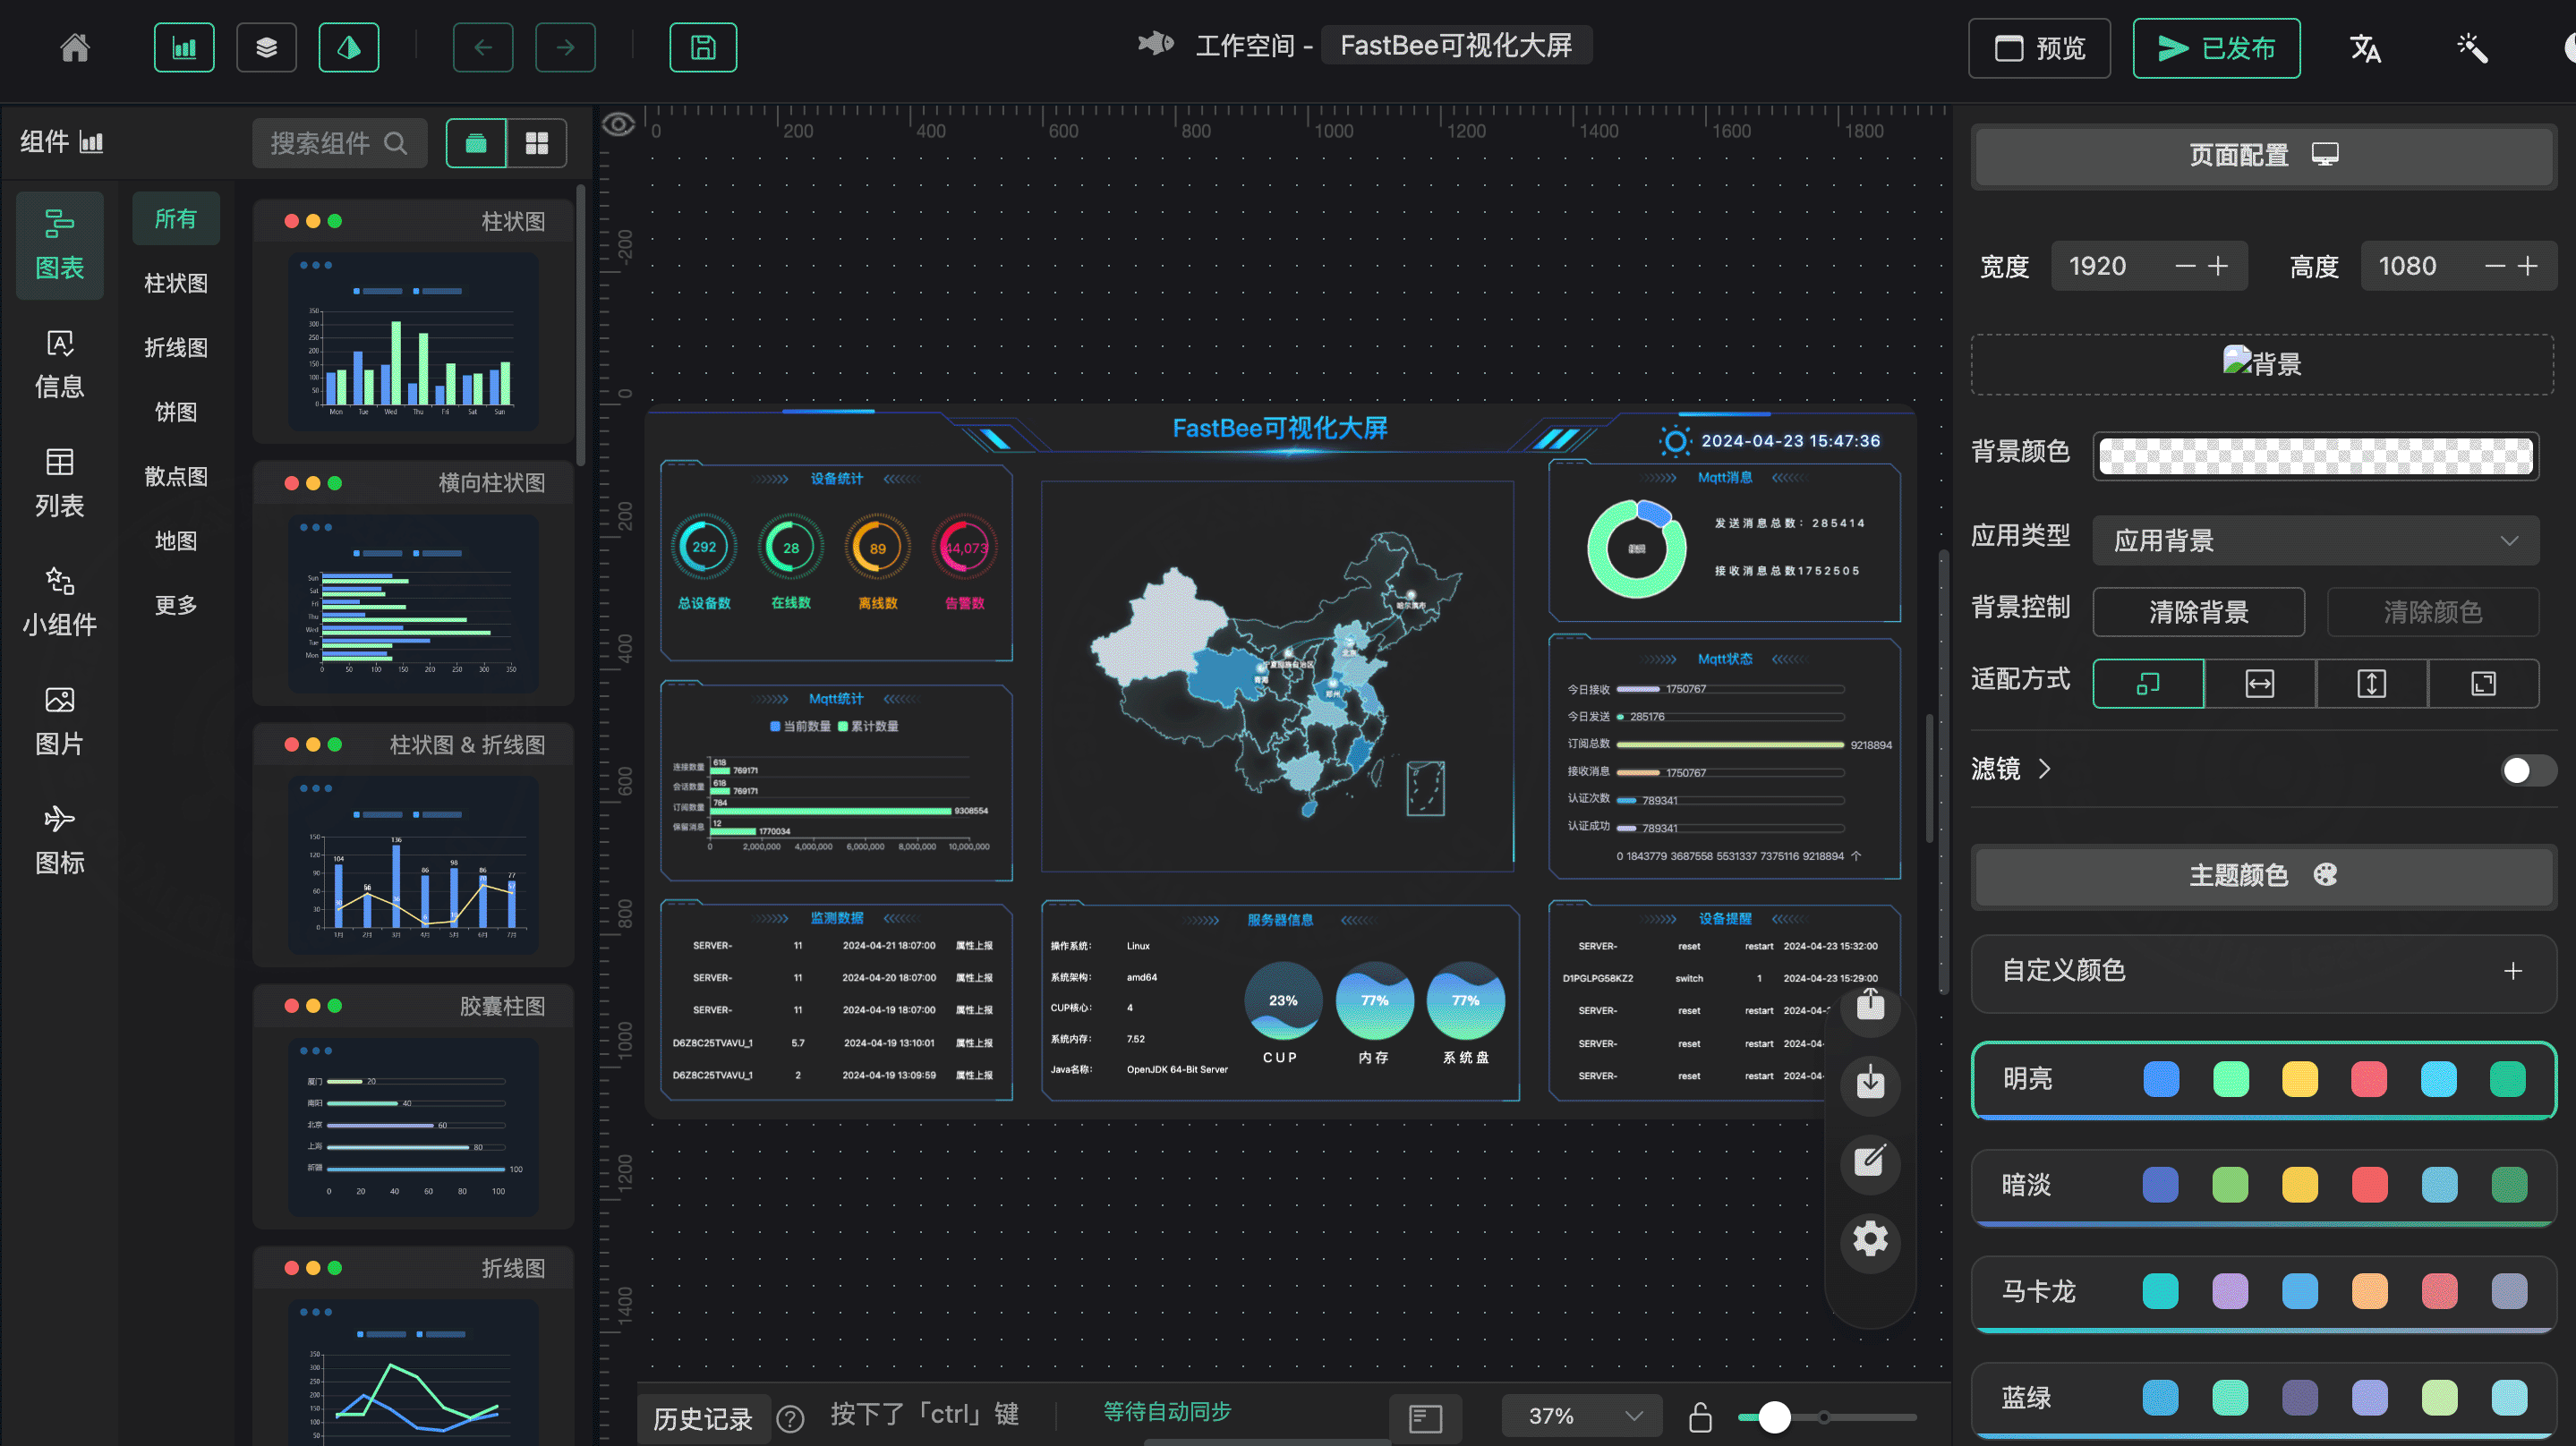Toggle the details panel icon
This screenshot has width=2576, height=1446.
pyautogui.click(x=348, y=47)
